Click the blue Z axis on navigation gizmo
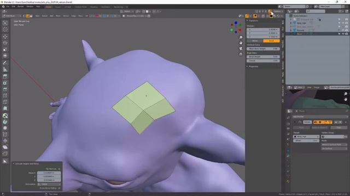The width and height of the screenshot is (350, 196). (x=236, y=23)
